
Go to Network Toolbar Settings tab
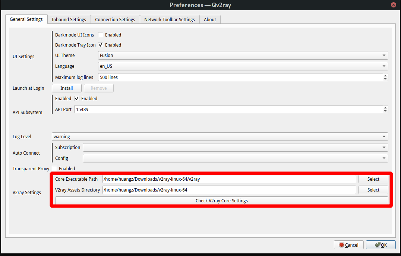[x=169, y=19]
